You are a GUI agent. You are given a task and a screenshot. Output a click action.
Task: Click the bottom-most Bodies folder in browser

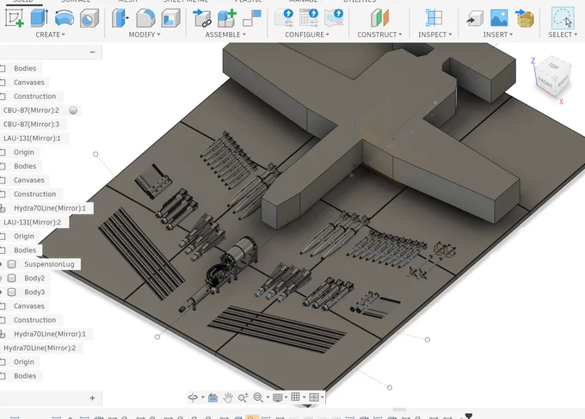(25, 376)
